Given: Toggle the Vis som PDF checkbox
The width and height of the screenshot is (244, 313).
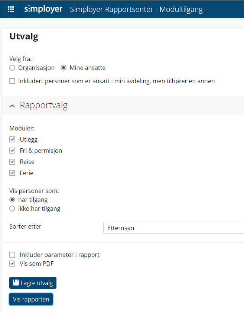Looking at the screenshot, I should point(12,264).
